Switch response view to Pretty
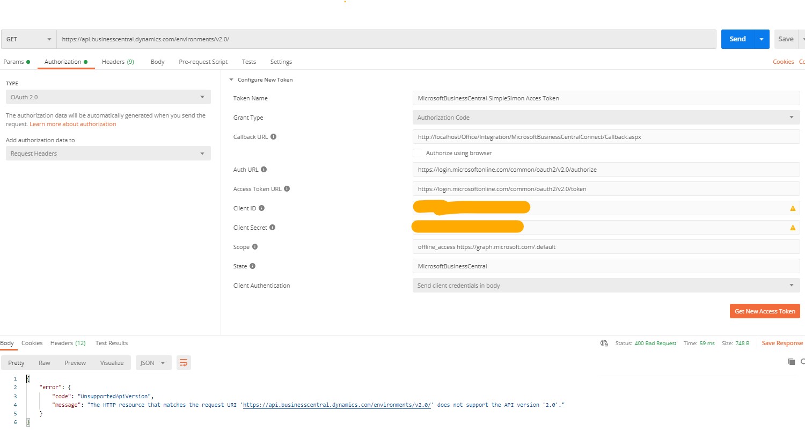Image resolution: width=805 pixels, height=431 pixels. (16, 363)
